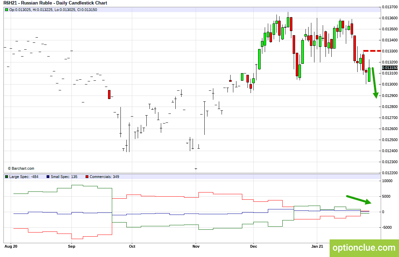Screen dimensions: 399x257
Task: Click the green arrow in COT panel
Action: click(359, 200)
